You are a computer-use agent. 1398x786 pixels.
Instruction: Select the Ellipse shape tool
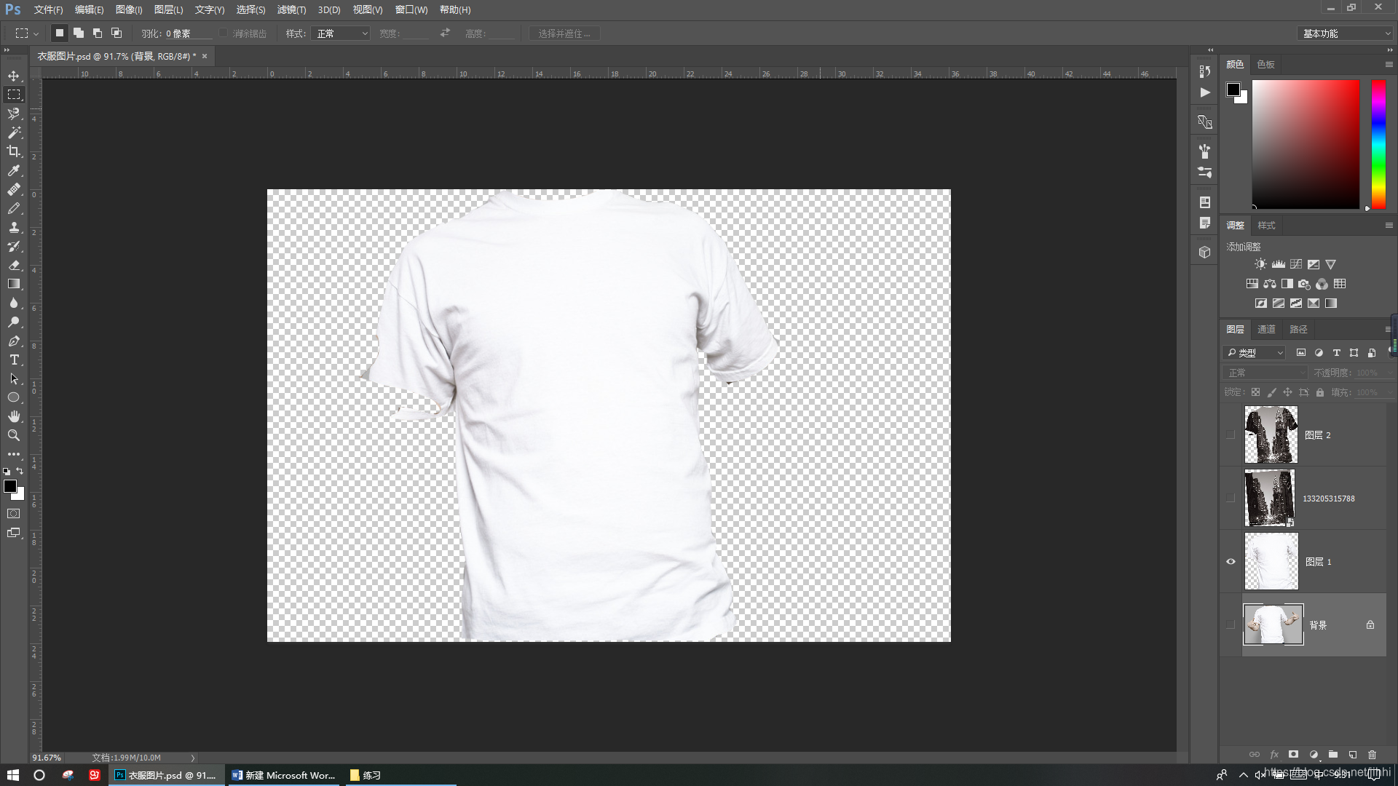pyautogui.click(x=14, y=397)
